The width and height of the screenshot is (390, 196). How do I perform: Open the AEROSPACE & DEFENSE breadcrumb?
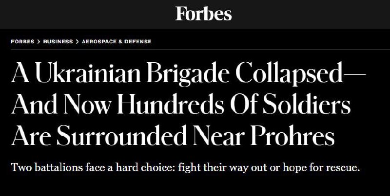point(116,41)
